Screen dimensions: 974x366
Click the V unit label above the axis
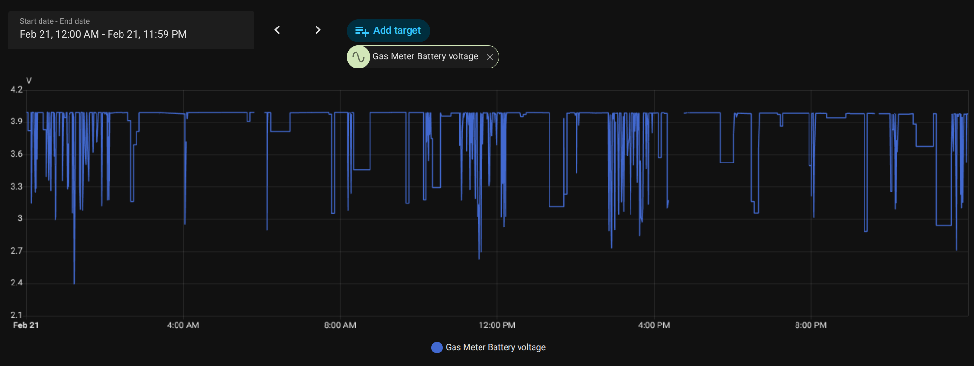29,81
